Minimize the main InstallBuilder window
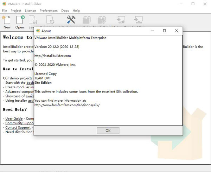This screenshot has height=172, width=211. [x=181, y=4]
